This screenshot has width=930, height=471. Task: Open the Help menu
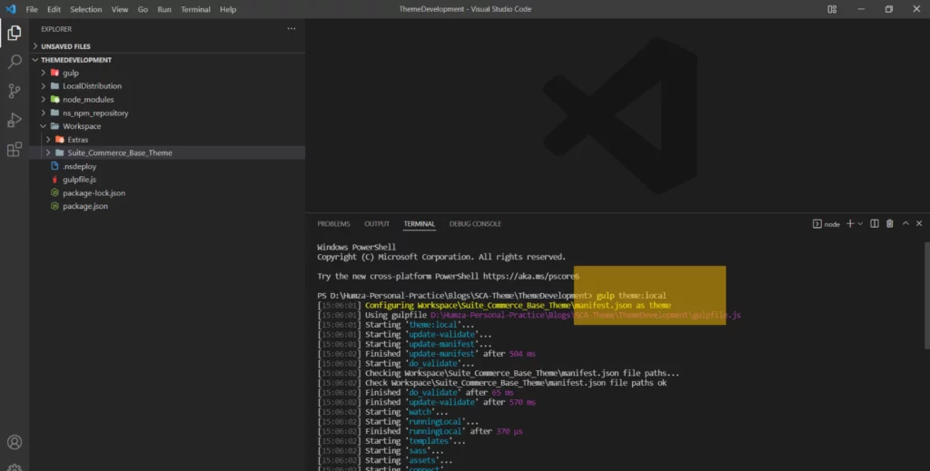[228, 9]
